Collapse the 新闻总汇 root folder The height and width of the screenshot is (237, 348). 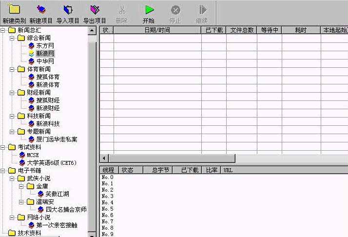pyautogui.click(x=3, y=30)
